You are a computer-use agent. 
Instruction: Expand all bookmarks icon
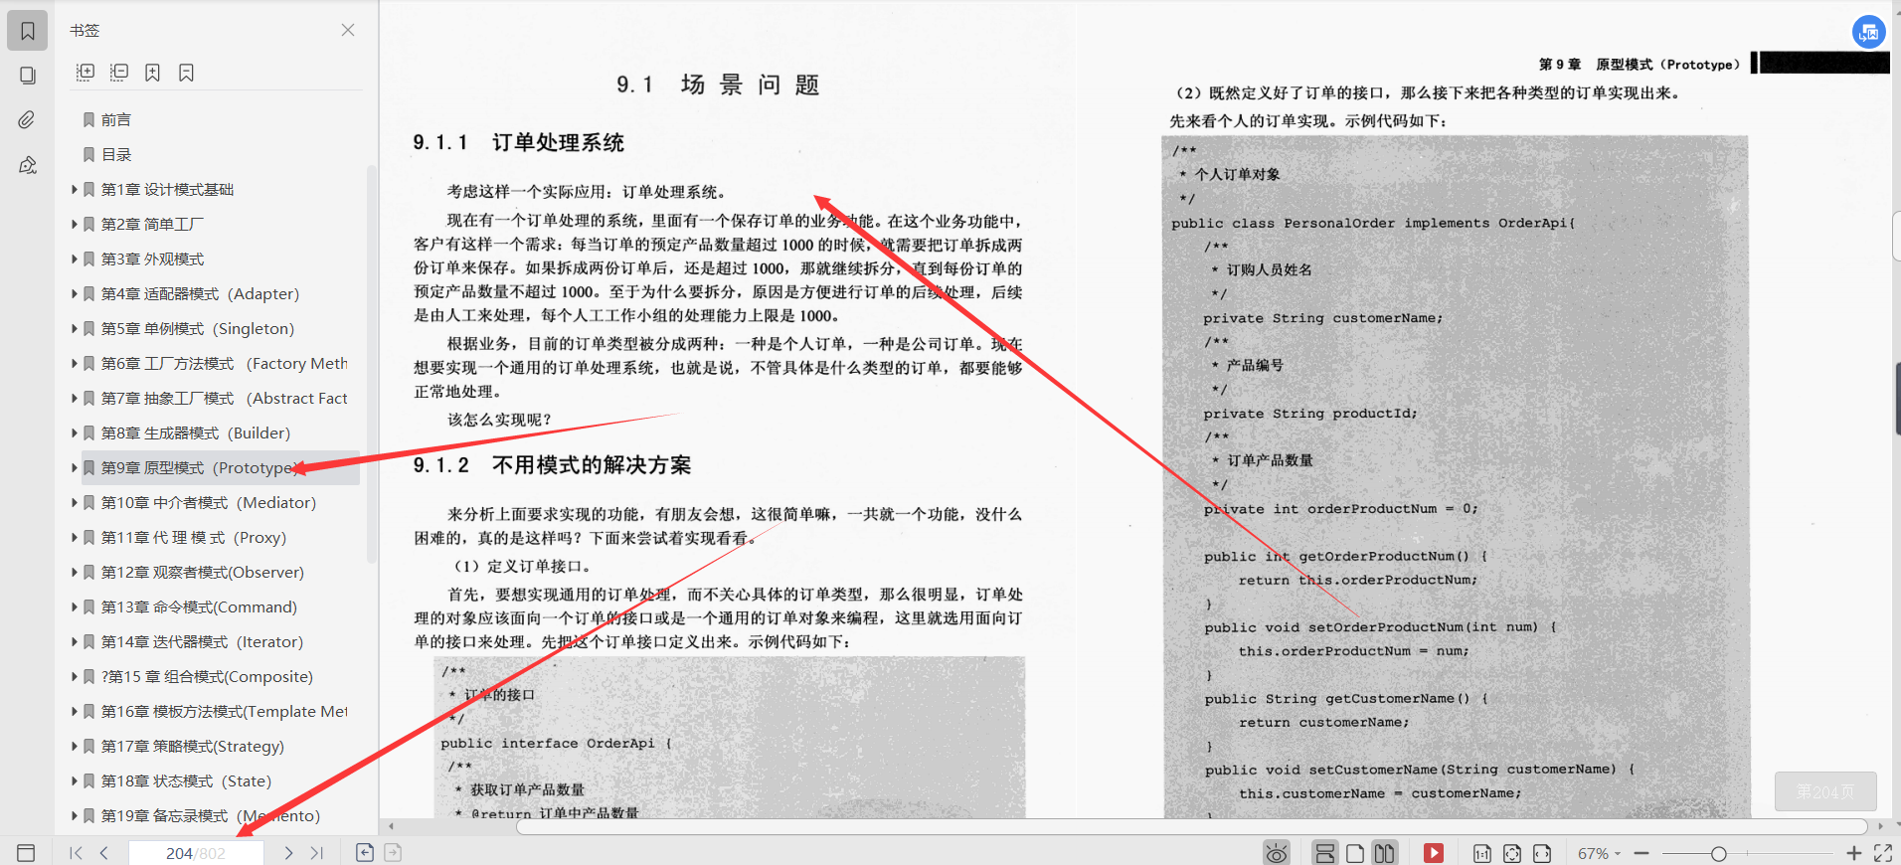(x=86, y=73)
